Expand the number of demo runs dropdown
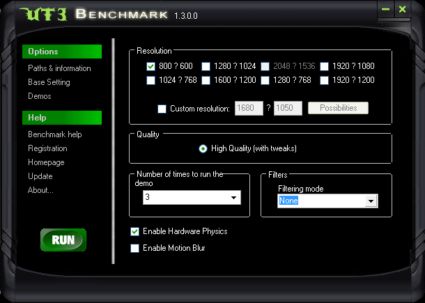Viewport: 425px width, 303px height. coord(233,199)
